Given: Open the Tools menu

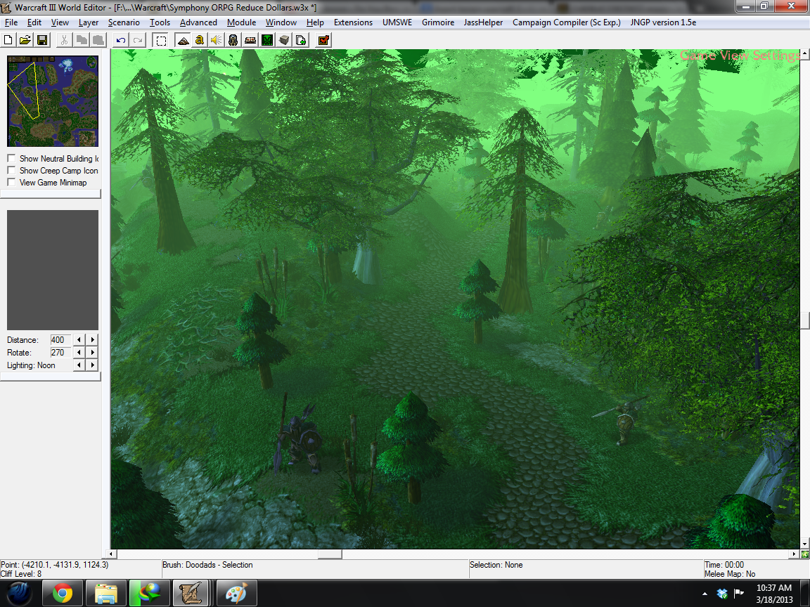Looking at the screenshot, I should click(x=160, y=22).
